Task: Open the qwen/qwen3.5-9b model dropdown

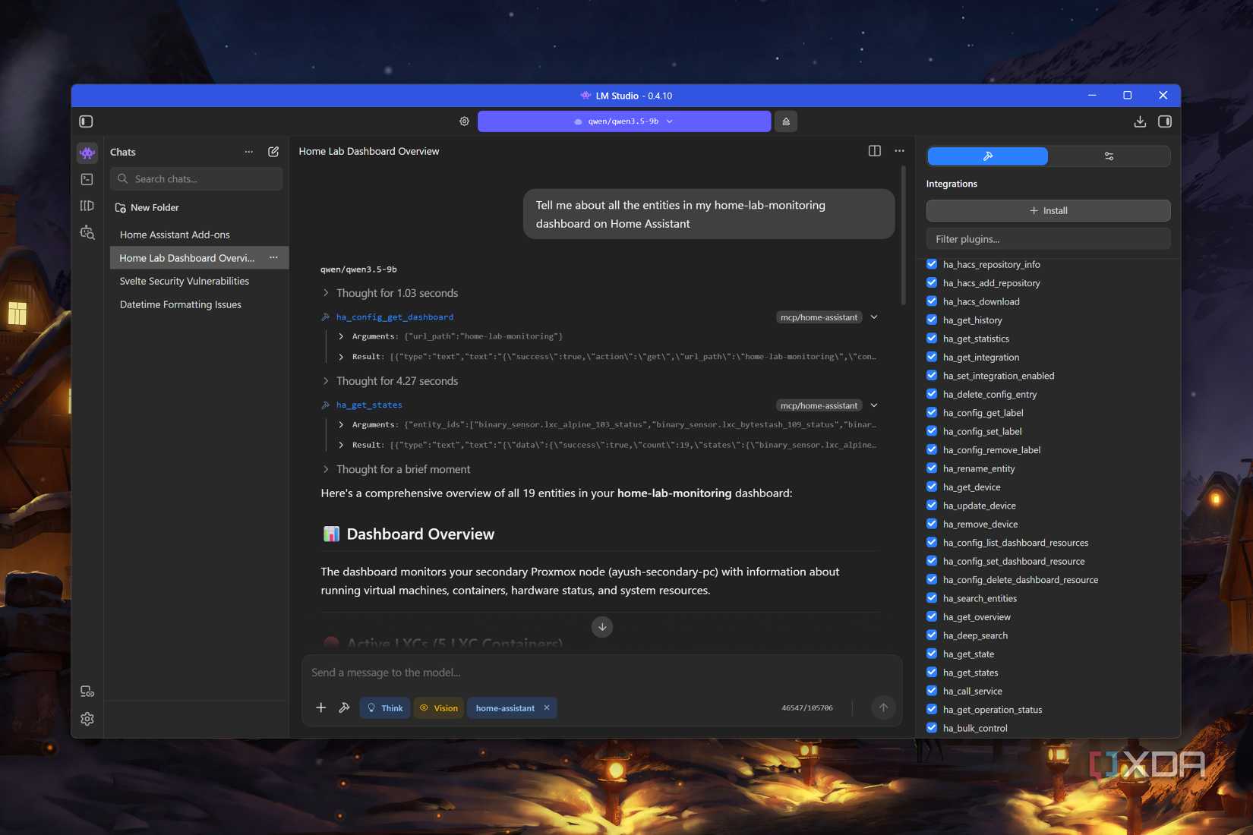Action: tap(623, 121)
